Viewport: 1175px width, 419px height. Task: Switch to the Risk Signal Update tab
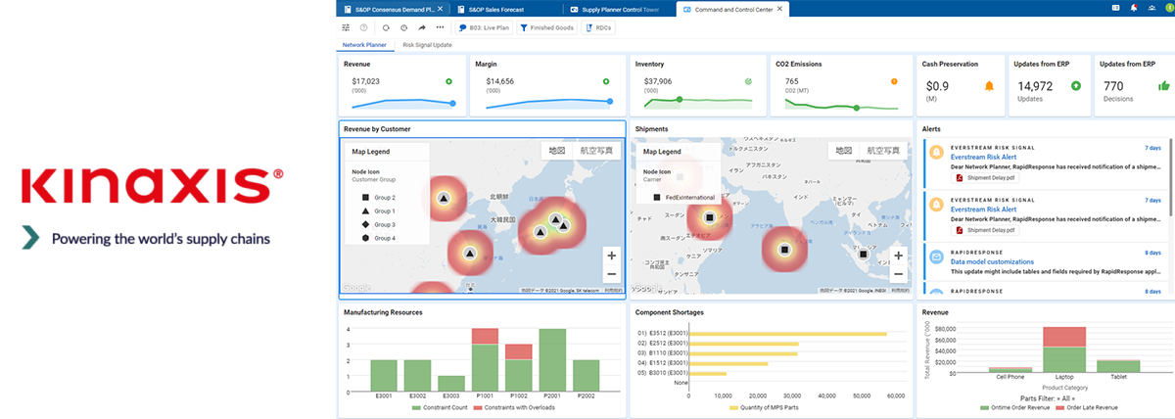click(x=427, y=45)
